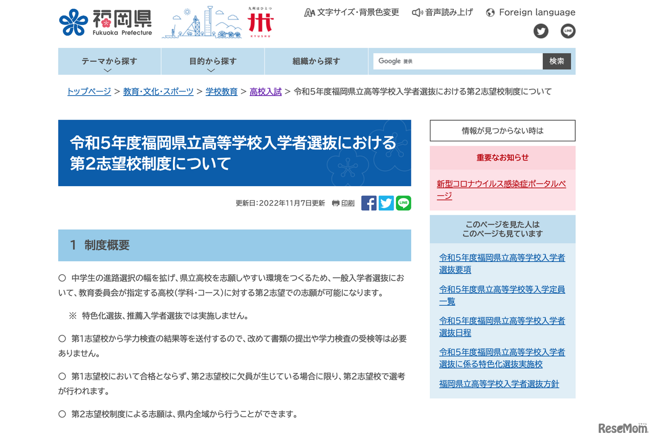This screenshot has height=440, width=655.
Task: Share page via green LINE square icon
Action: tap(403, 203)
